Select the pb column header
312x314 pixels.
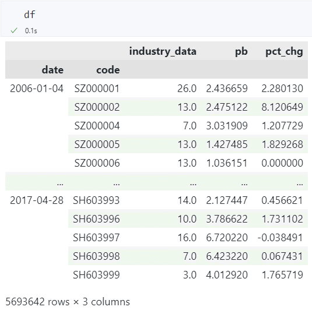coord(241,52)
